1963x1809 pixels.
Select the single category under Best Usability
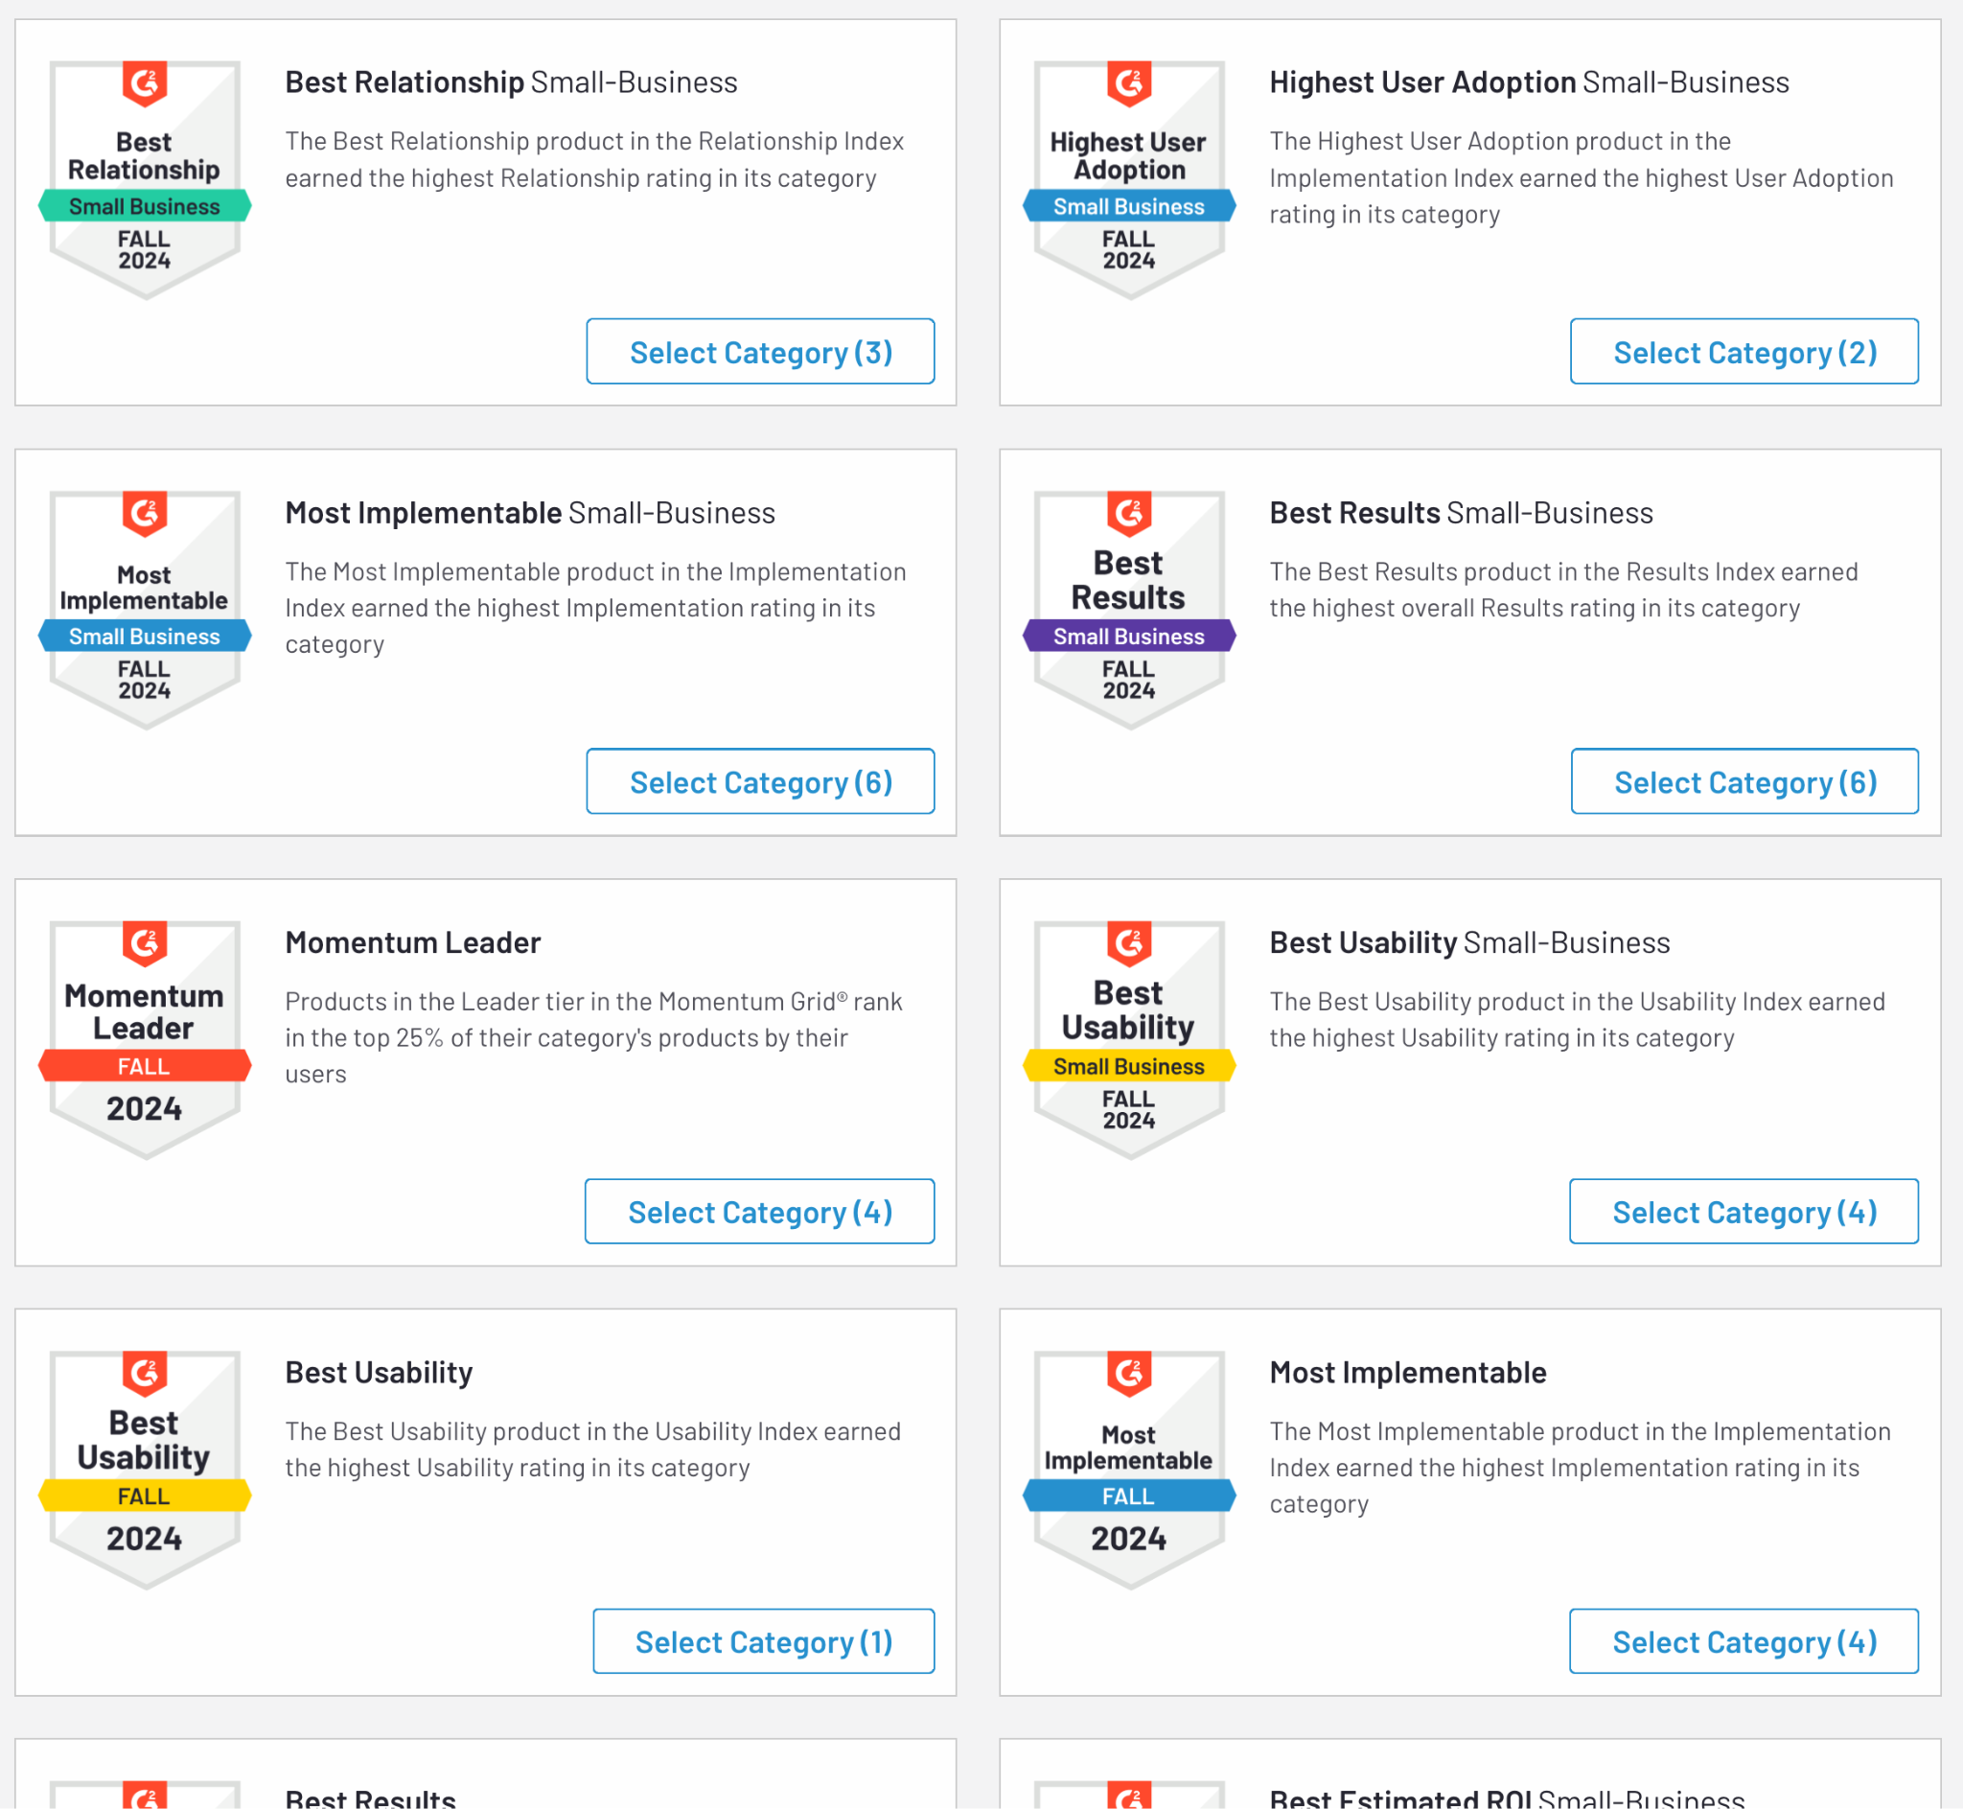(x=763, y=1640)
